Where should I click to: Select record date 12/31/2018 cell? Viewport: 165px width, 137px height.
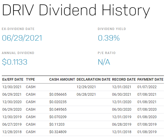[122, 132]
